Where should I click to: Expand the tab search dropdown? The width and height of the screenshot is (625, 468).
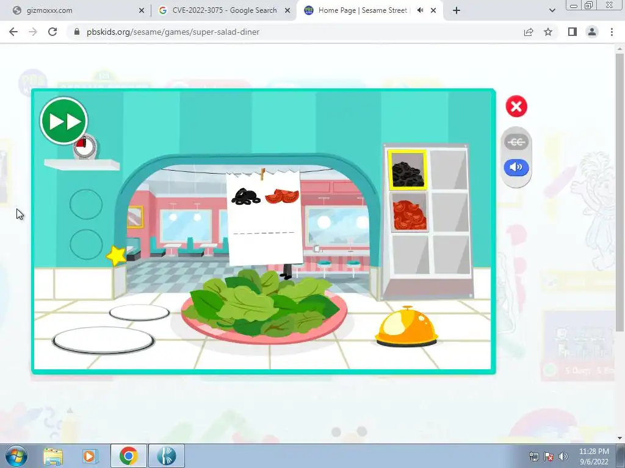pos(552,11)
